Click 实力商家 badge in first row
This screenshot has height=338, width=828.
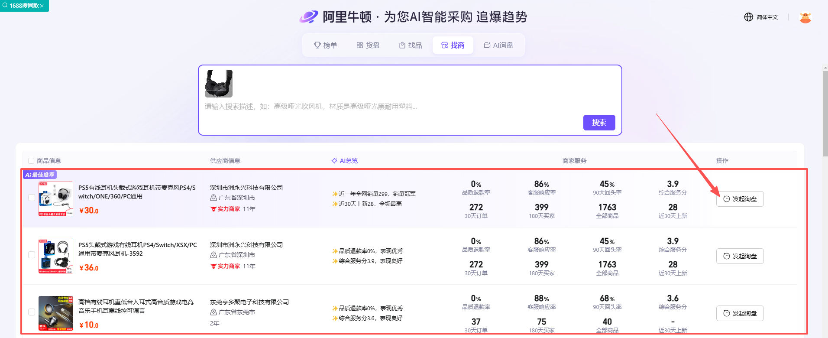click(225, 209)
